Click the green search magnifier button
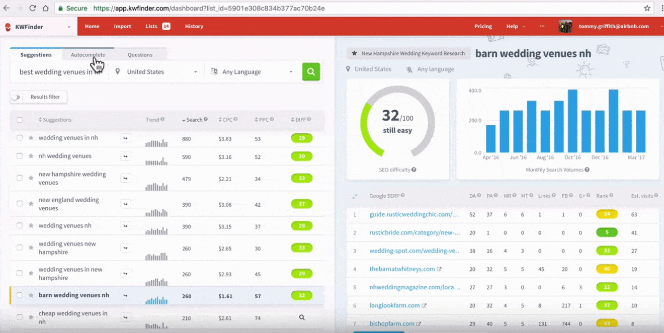 click(311, 71)
